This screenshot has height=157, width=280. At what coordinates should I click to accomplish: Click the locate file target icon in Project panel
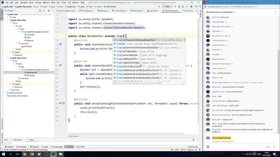coord(40,10)
